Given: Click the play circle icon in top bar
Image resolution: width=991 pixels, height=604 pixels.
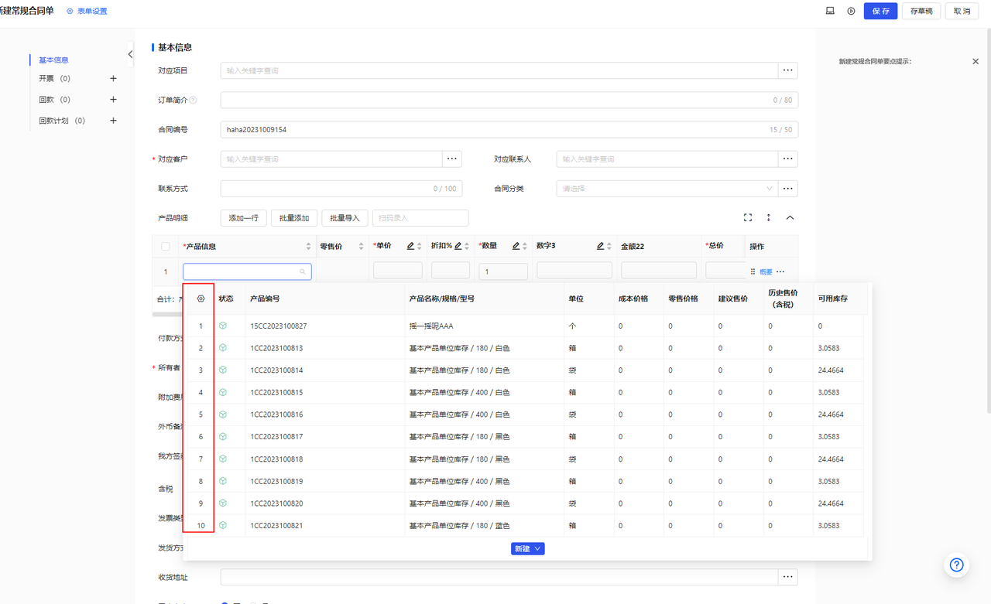Looking at the screenshot, I should coord(851,11).
